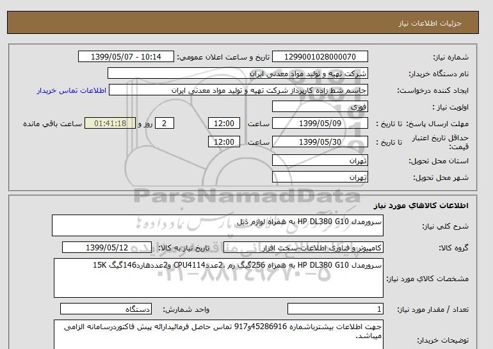
Task: Click the general description box HP DL380 G10
Action: (218, 225)
